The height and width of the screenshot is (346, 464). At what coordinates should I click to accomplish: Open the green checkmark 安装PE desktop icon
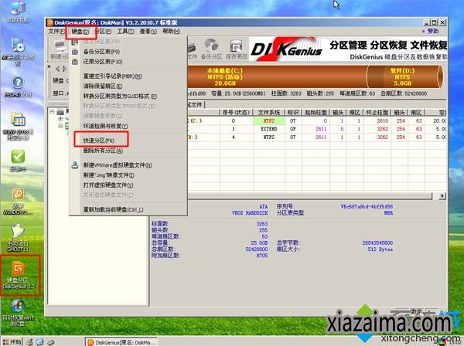coord(18,161)
